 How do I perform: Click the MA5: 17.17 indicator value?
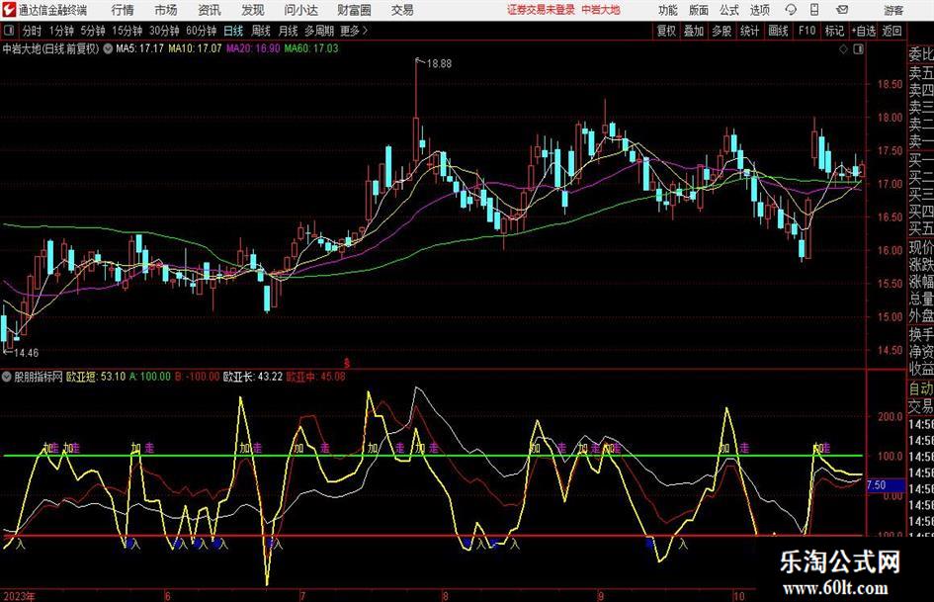139,48
